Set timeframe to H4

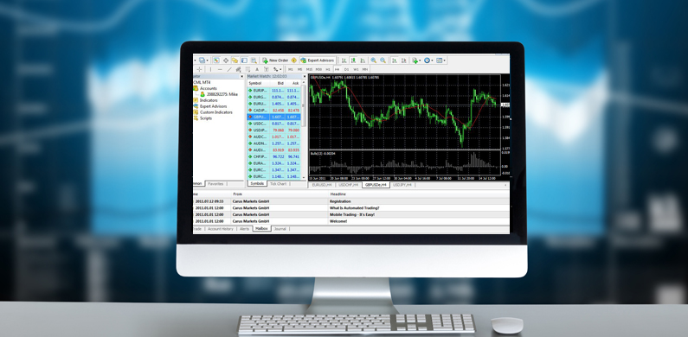[x=337, y=69]
